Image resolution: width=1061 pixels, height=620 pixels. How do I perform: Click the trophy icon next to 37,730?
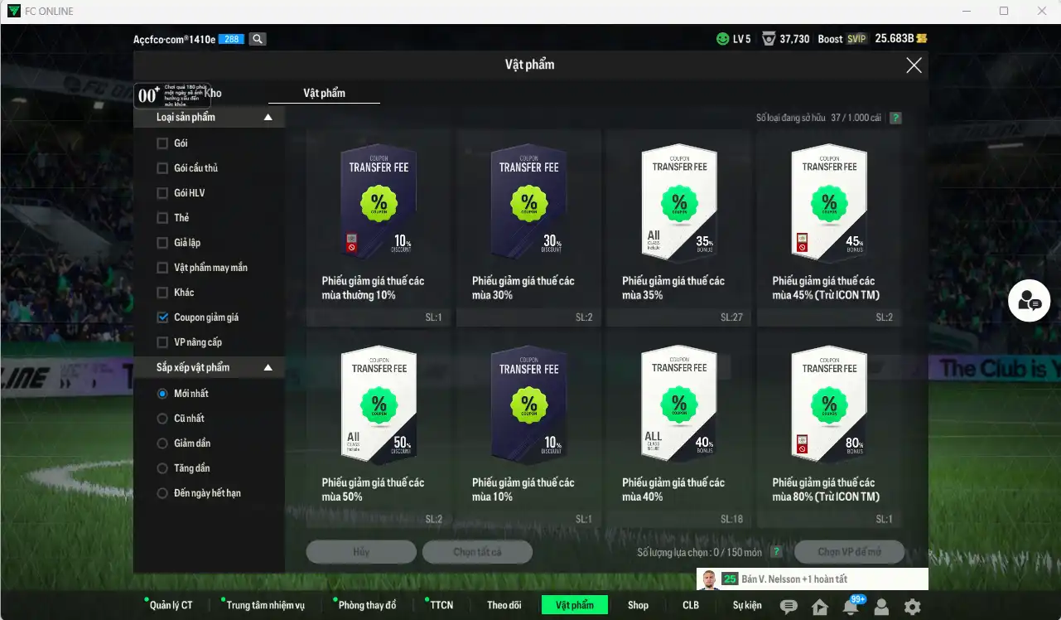point(769,39)
